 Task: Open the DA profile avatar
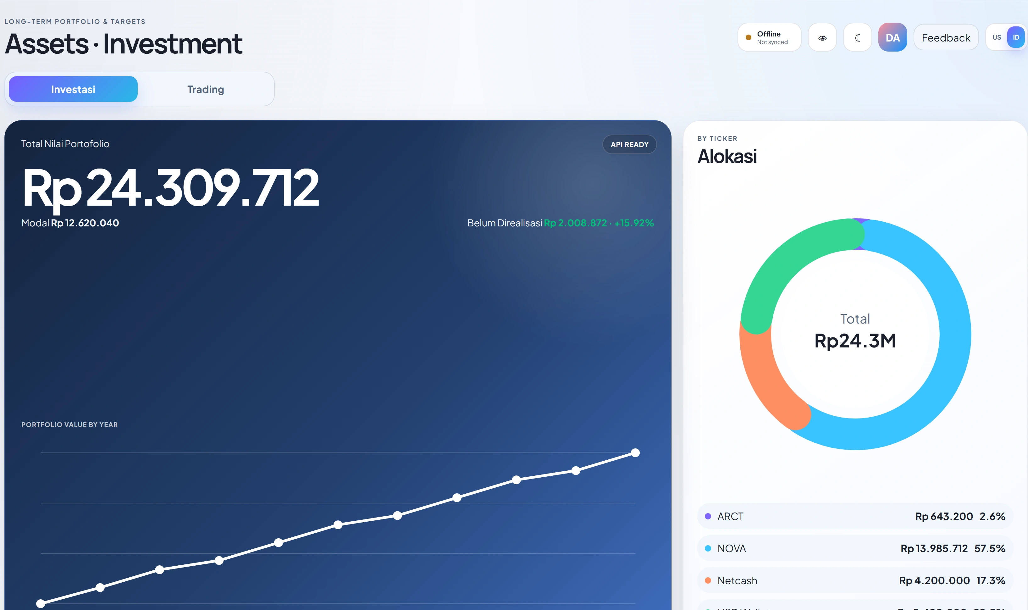[x=893, y=37]
